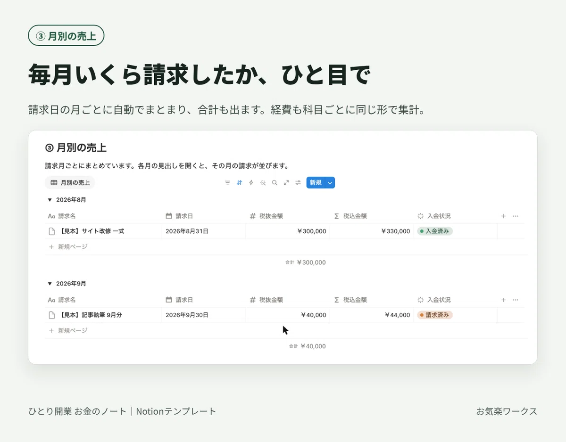Click the ③ 月別の売上 page heading
The width and height of the screenshot is (566, 442).
76,148
